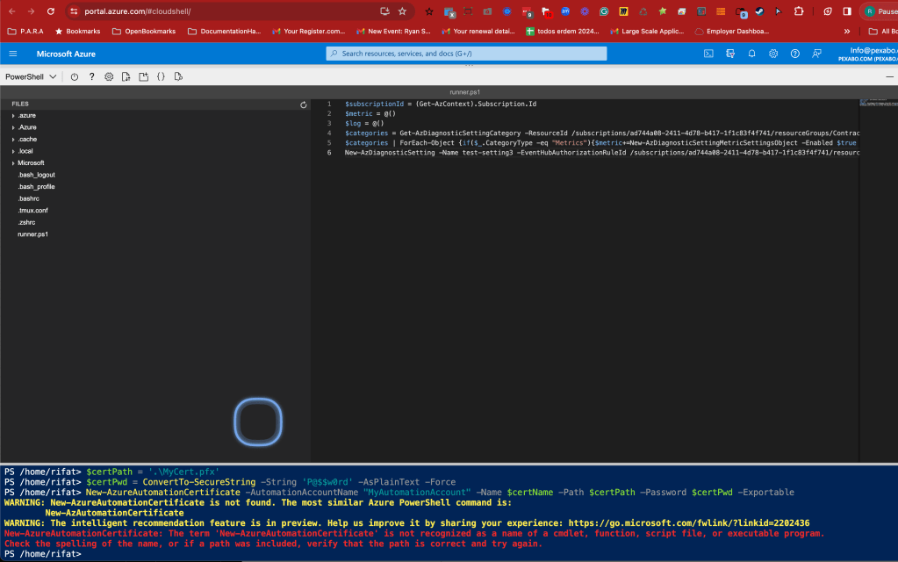Click the Microsoft Azure home link
This screenshot has height=562, width=898.
pos(66,54)
